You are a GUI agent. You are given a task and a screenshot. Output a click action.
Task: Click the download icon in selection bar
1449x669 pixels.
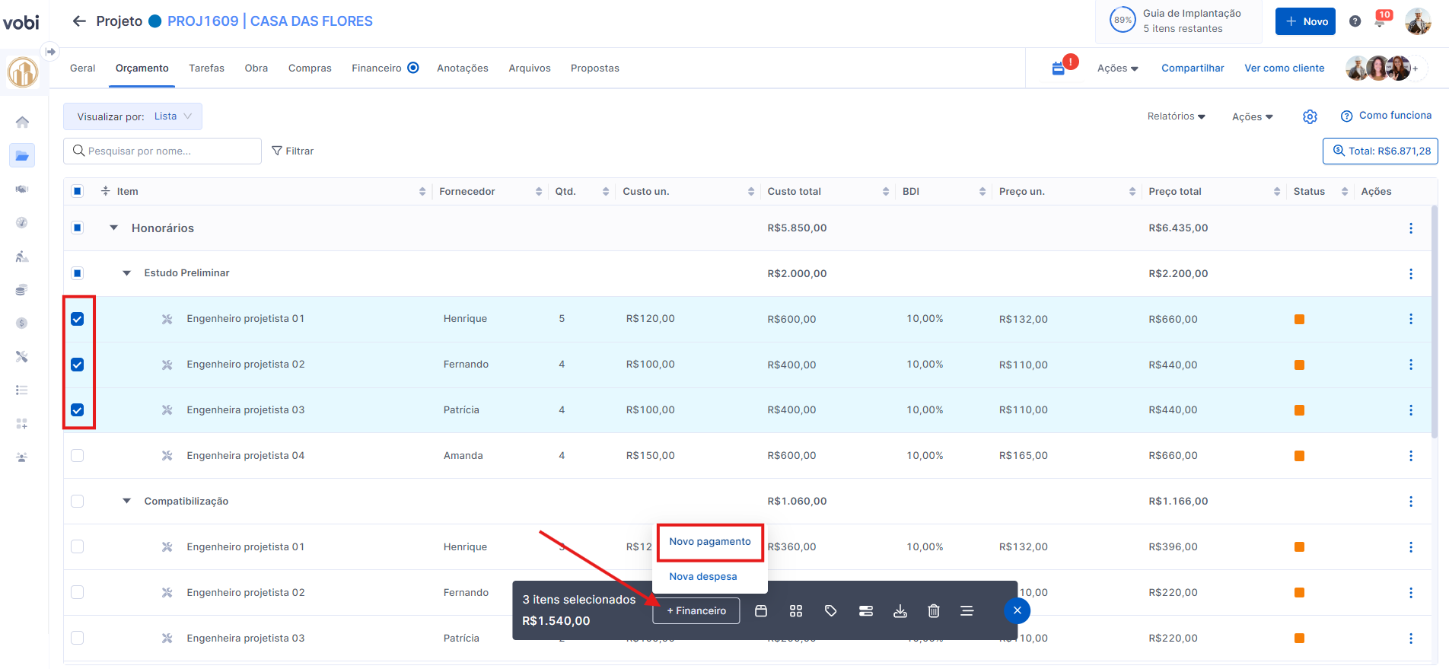pyautogui.click(x=900, y=611)
